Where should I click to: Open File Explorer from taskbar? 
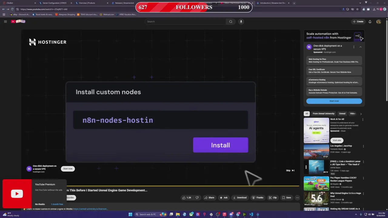point(178,214)
